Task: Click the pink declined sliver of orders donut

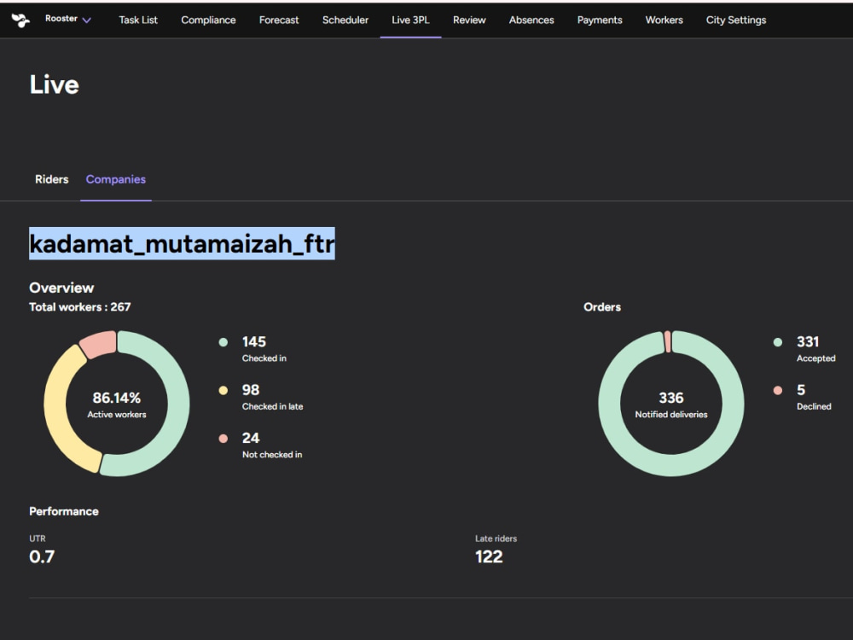Action: 668,342
